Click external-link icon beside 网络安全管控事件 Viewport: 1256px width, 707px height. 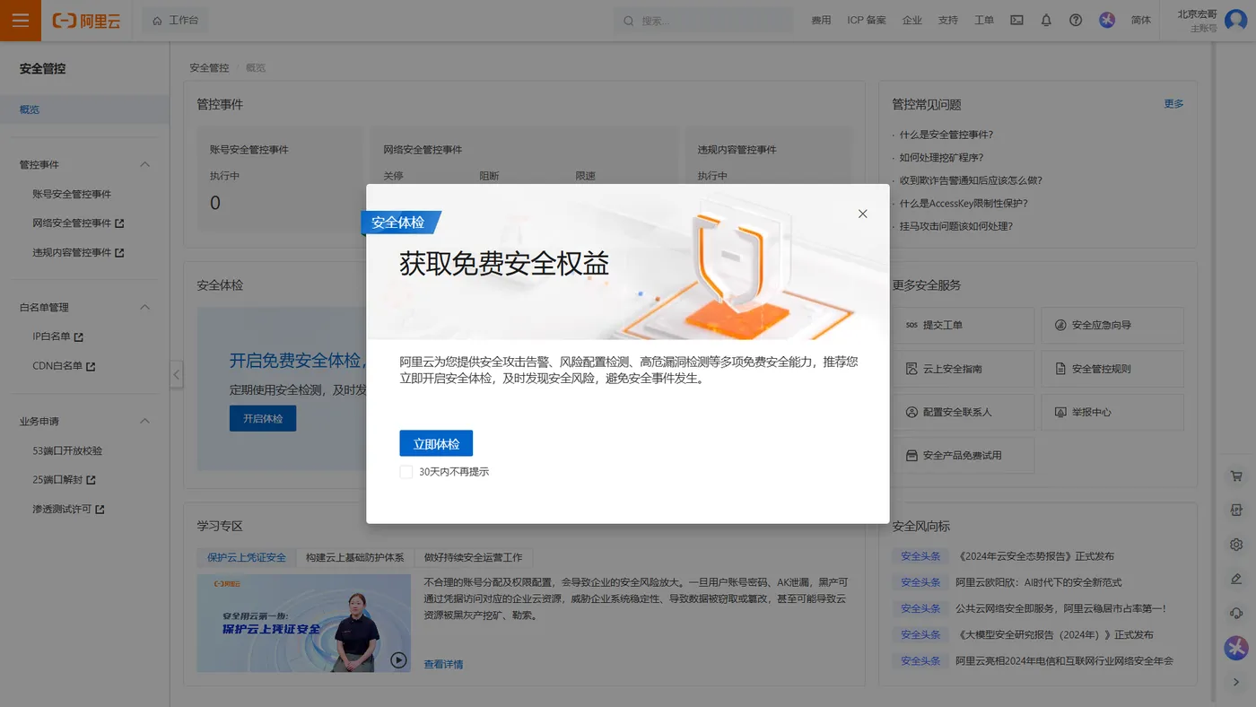click(119, 223)
